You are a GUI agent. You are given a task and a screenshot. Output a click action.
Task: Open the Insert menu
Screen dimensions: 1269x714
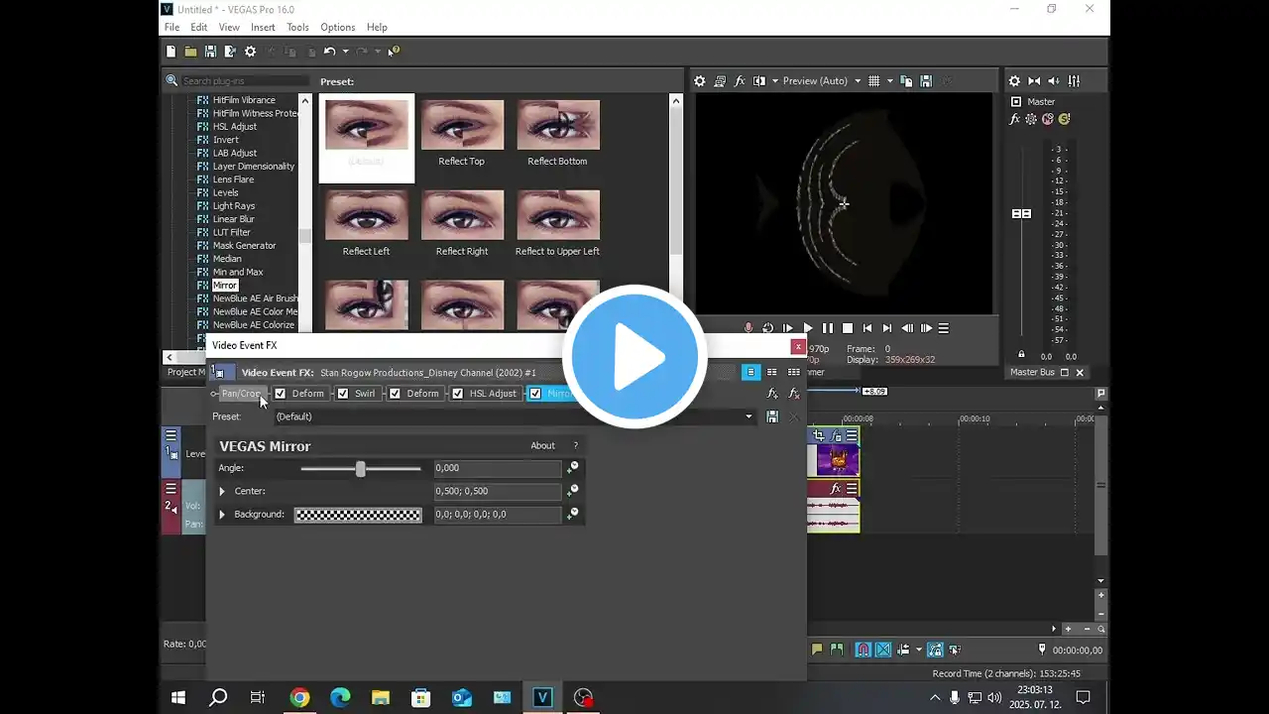click(263, 28)
